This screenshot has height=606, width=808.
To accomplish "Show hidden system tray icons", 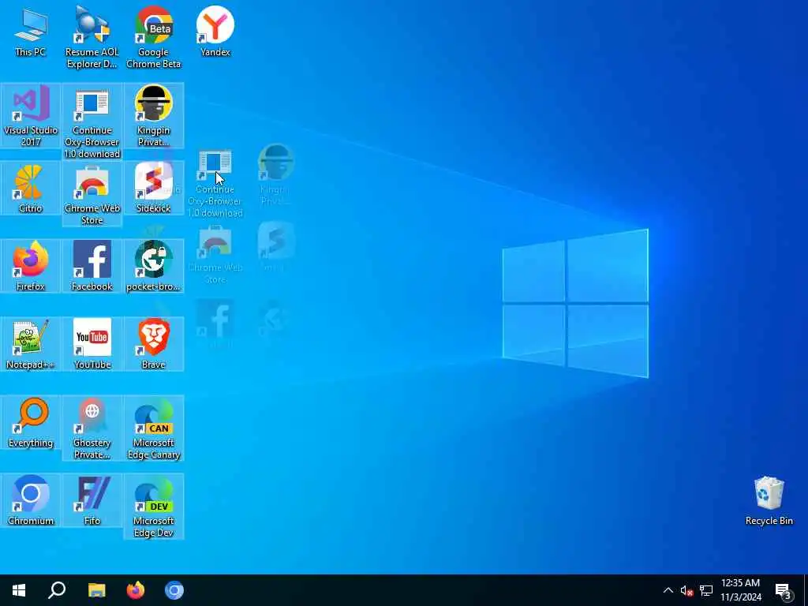I will (x=668, y=590).
